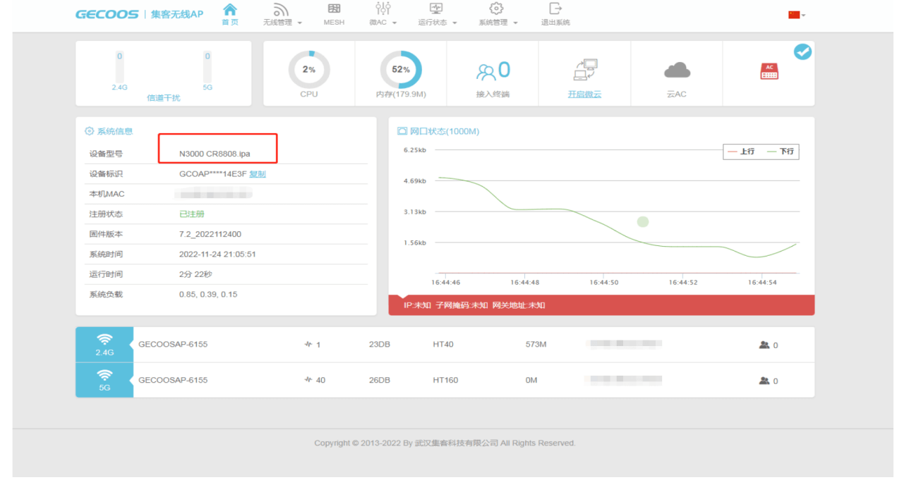Screen dimensions: 897x480
Task: Click the 5G Wi-Fi signal icon
Action: 104,378
